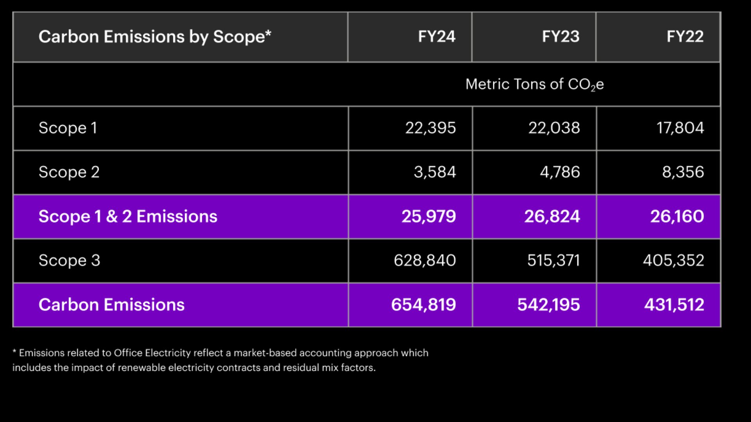Select the Carbon Emissions by Scope title

(155, 37)
